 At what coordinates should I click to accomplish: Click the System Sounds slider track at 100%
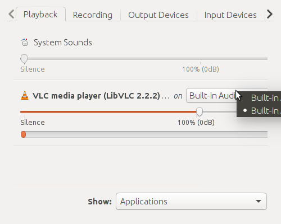(x=201, y=59)
